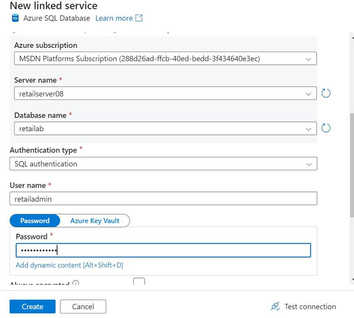This screenshot has height=318, width=354.
Task: Switch to the Azure Key Vault tab
Action: 95,221
